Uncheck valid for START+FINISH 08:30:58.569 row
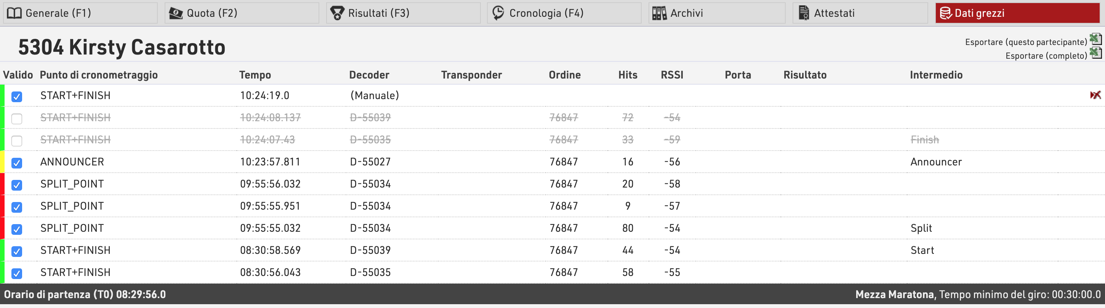The height and width of the screenshot is (308, 1105). (17, 251)
